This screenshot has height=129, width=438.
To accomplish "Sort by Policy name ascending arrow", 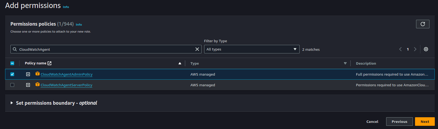I will pos(180,63).
